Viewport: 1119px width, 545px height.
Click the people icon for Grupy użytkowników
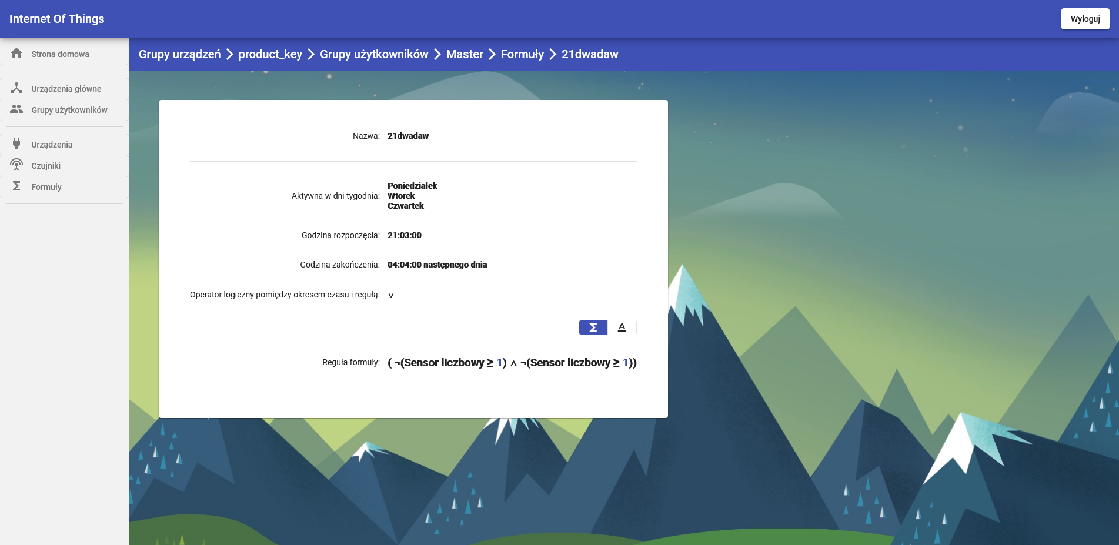[x=16, y=109]
